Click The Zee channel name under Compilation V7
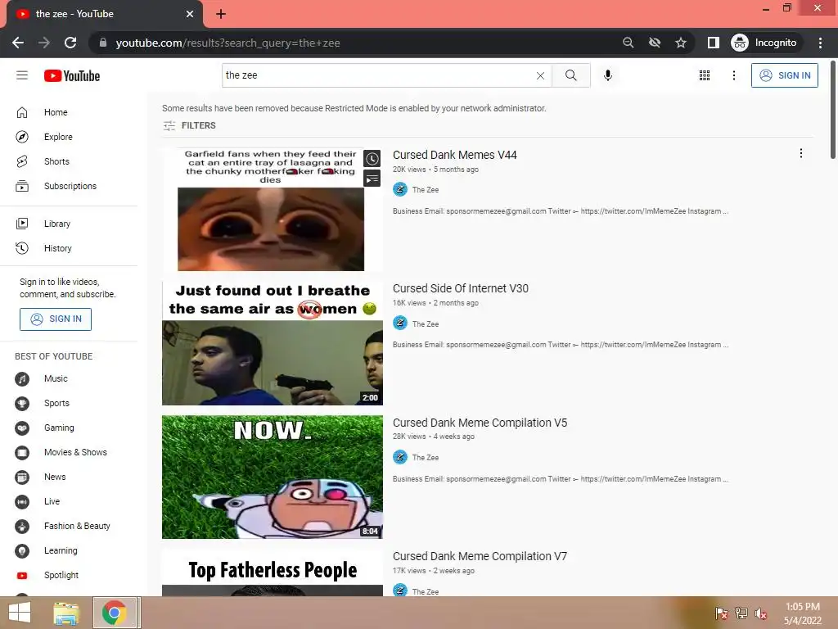Viewport: 838px width, 629px height. (x=426, y=591)
